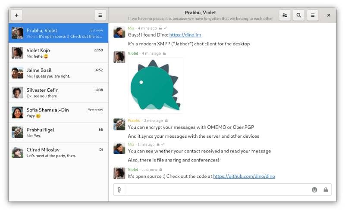Click the 'You can encrypt your messages' message
The width and height of the screenshot is (345, 211).
click(191, 127)
